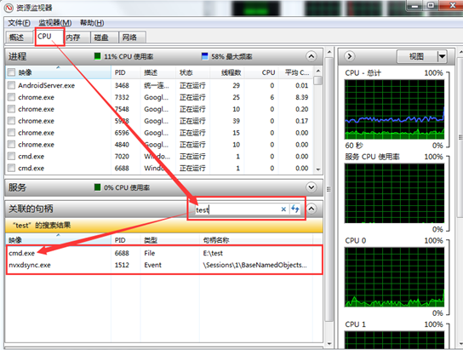The height and width of the screenshot is (350, 463).
Task: Clear the handle search with the X icon
Action: click(283, 209)
